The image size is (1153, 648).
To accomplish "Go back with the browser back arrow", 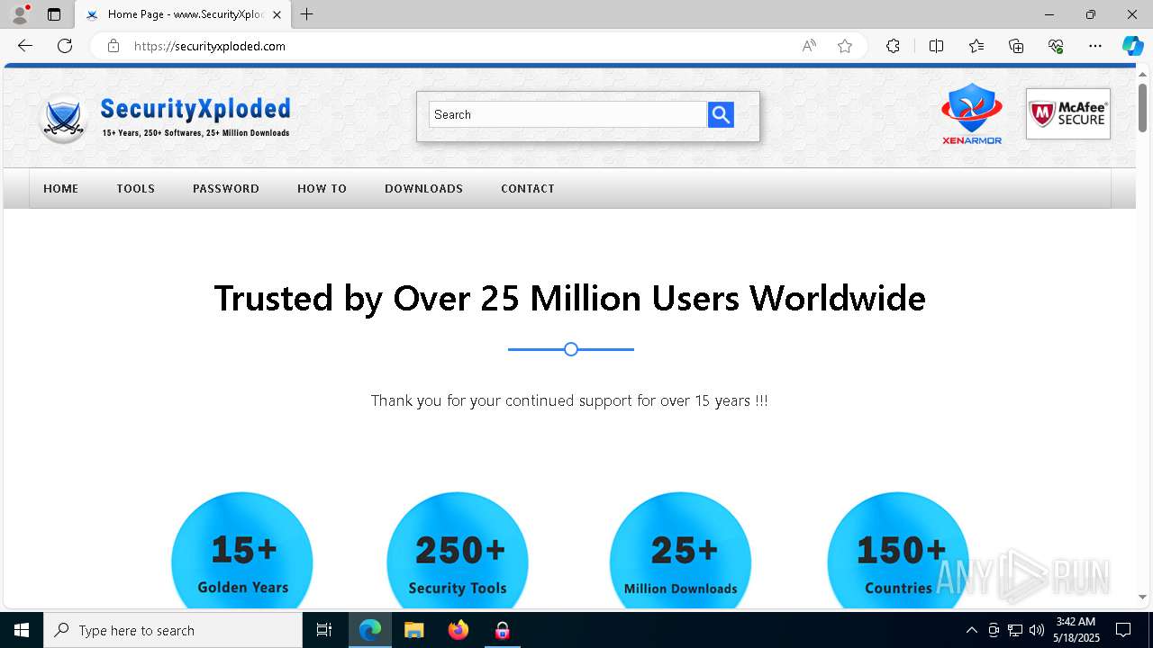I will 25,46.
